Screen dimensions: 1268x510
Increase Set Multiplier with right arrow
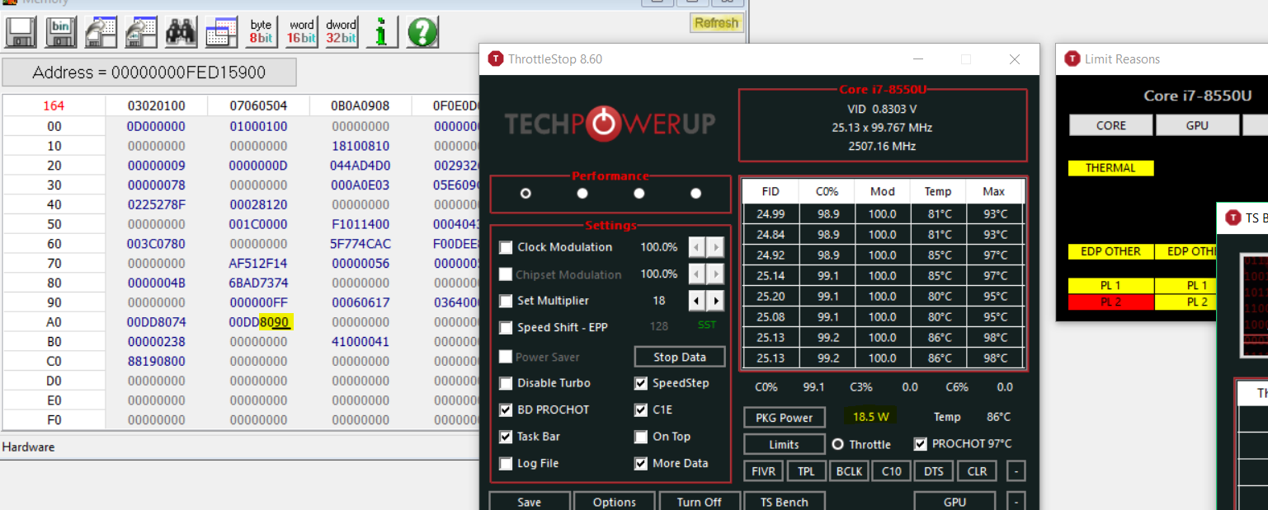click(x=715, y=301)
